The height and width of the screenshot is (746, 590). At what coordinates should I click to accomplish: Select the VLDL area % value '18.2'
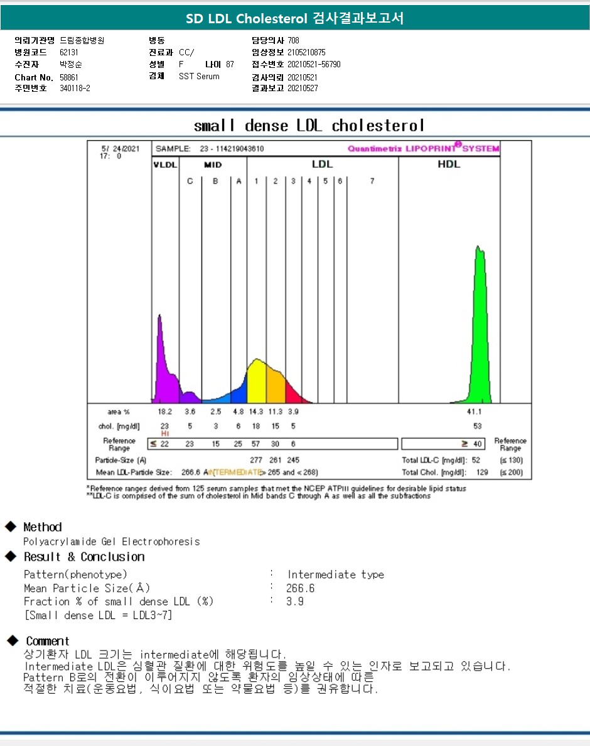pyautogui.click(x=165, y=412)
